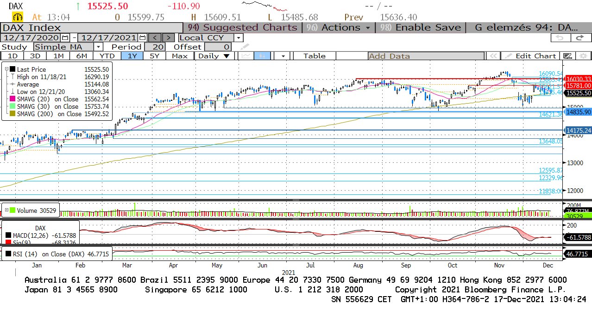Viewport: 592px width, 310px height.
Task: Click 98) Enable Save button
Action: (421, 27)
